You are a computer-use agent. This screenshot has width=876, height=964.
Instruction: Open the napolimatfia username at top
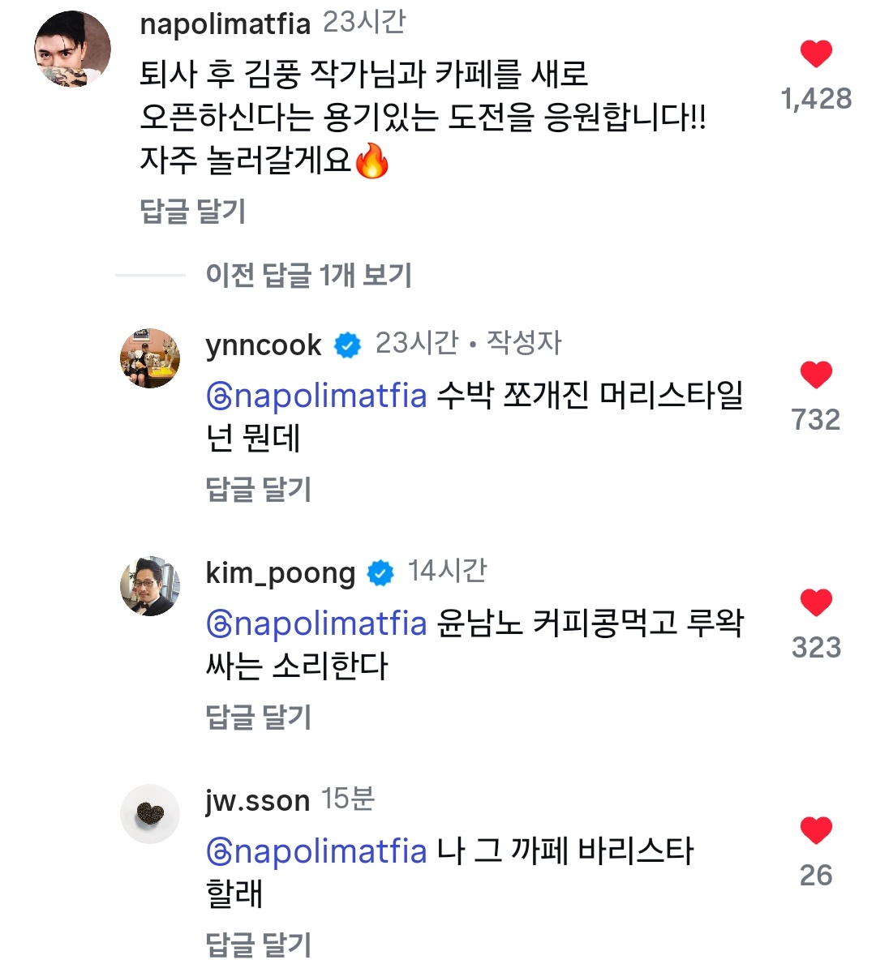coord(225,25)
